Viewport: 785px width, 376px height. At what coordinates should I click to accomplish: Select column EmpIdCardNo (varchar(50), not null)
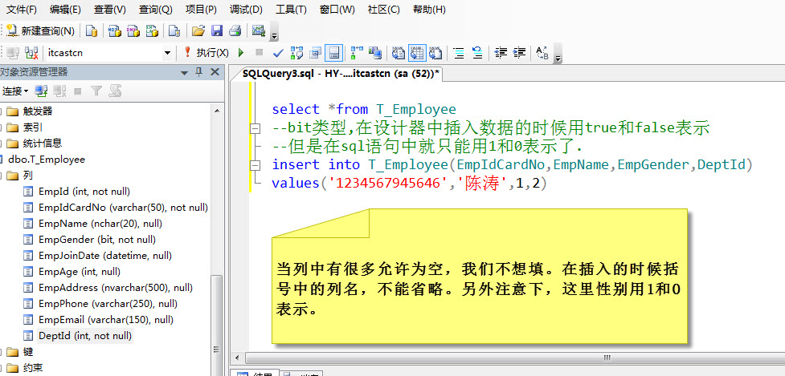[123, 207]
